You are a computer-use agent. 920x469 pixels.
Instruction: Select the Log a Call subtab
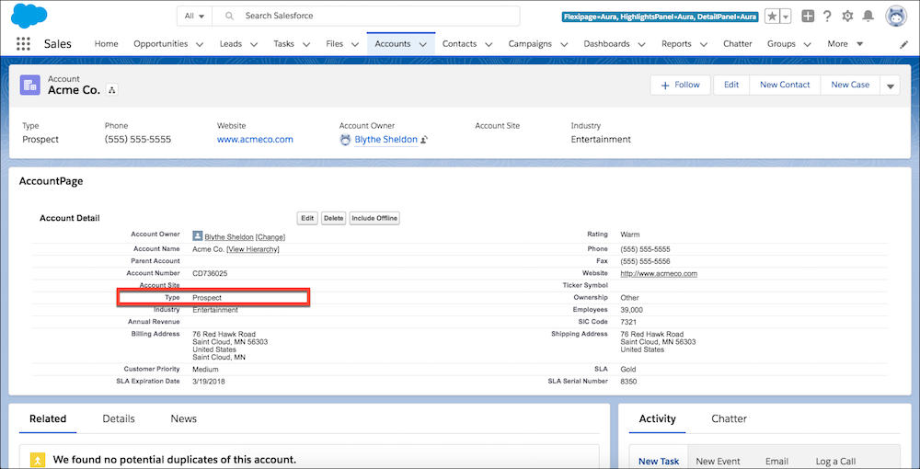click(835, 462)
